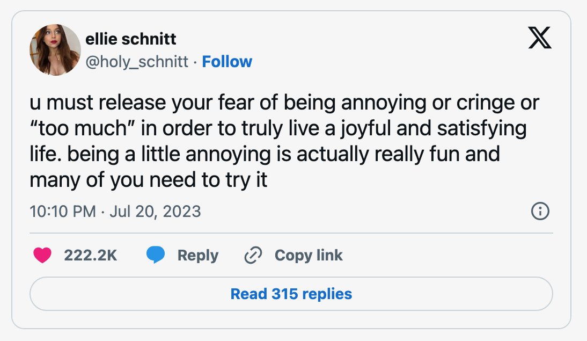Click the quoted "too much" phrase
This screenshot has width=587, height=341.
tap(82, 128)
